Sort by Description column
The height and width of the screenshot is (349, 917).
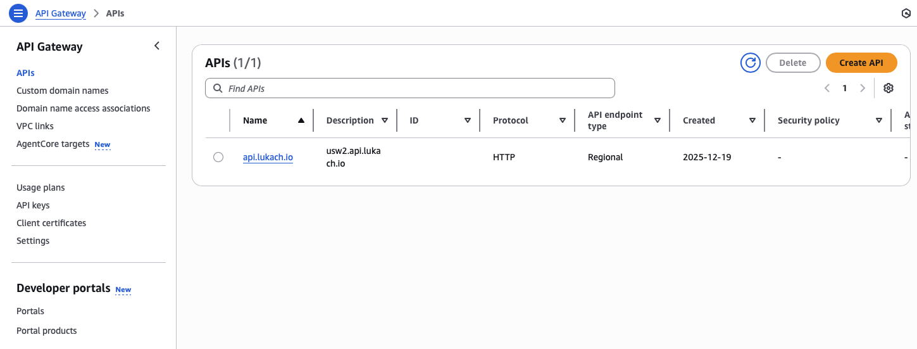click(385, 120)
